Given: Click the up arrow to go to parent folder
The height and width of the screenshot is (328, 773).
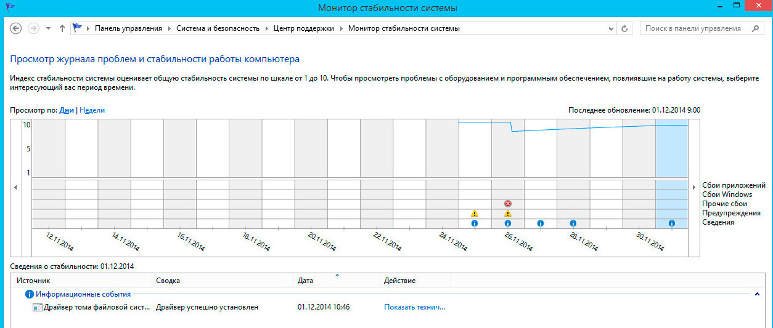Looking at the screenshot, I should click(x=62, y=28).
